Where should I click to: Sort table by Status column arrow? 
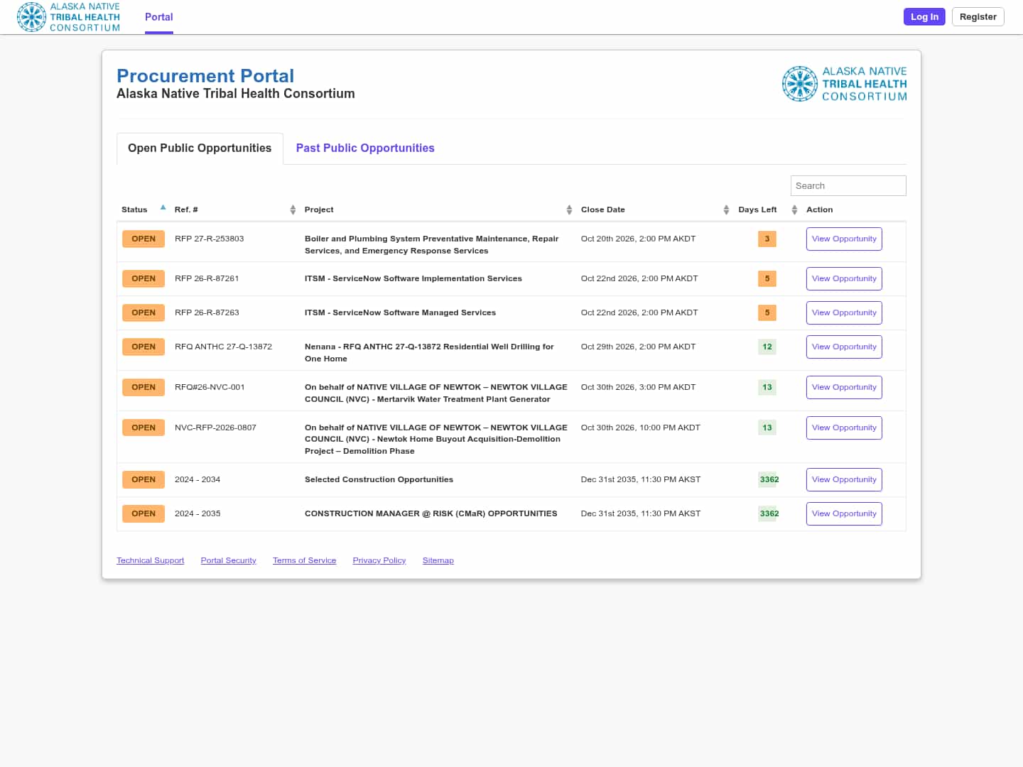pos(163,208)
